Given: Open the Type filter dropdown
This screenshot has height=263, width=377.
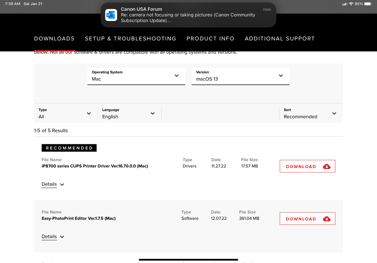Looking at the screenshot, I should (x=65, y=113).
